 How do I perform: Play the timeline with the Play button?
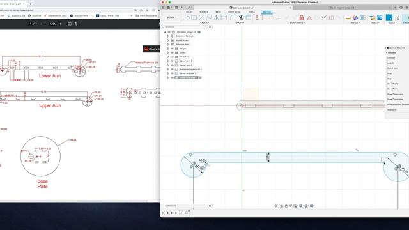172,213
